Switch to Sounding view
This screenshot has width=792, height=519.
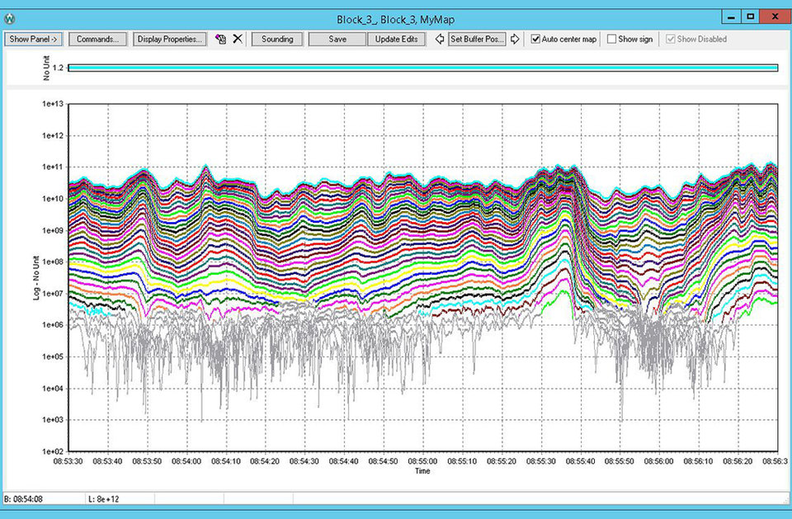point(277,39)
